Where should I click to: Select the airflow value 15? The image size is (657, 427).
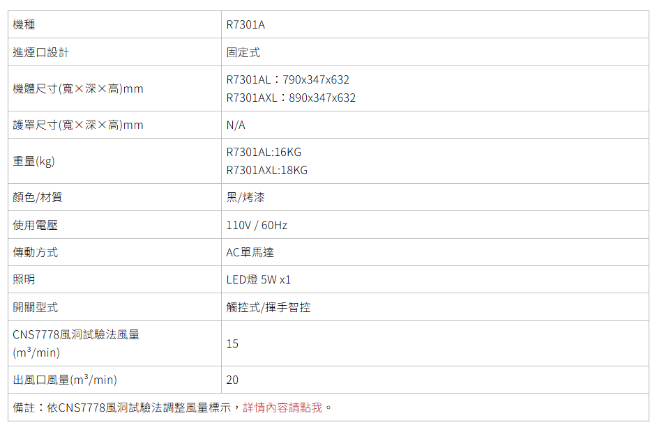232,344
